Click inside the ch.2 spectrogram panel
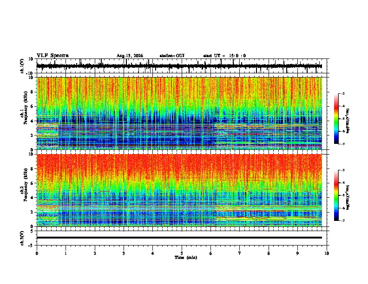This screenshot has width=368, height=284. [179, 190]
